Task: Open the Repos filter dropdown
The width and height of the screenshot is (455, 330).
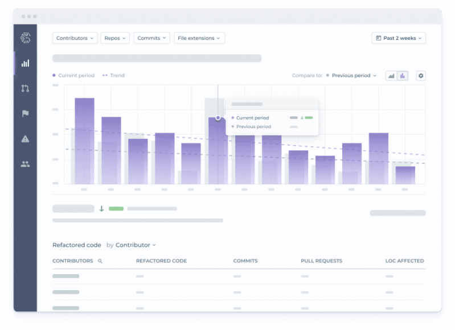Action: (x=115, y=38)
